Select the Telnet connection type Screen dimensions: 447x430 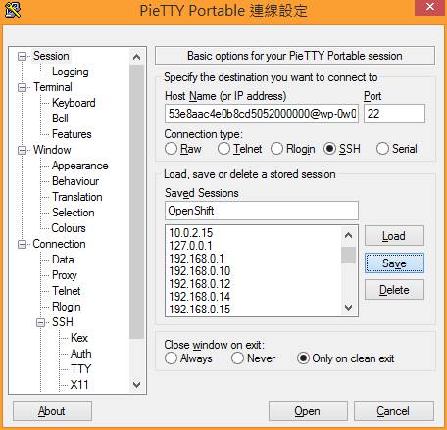click(223, 149)
